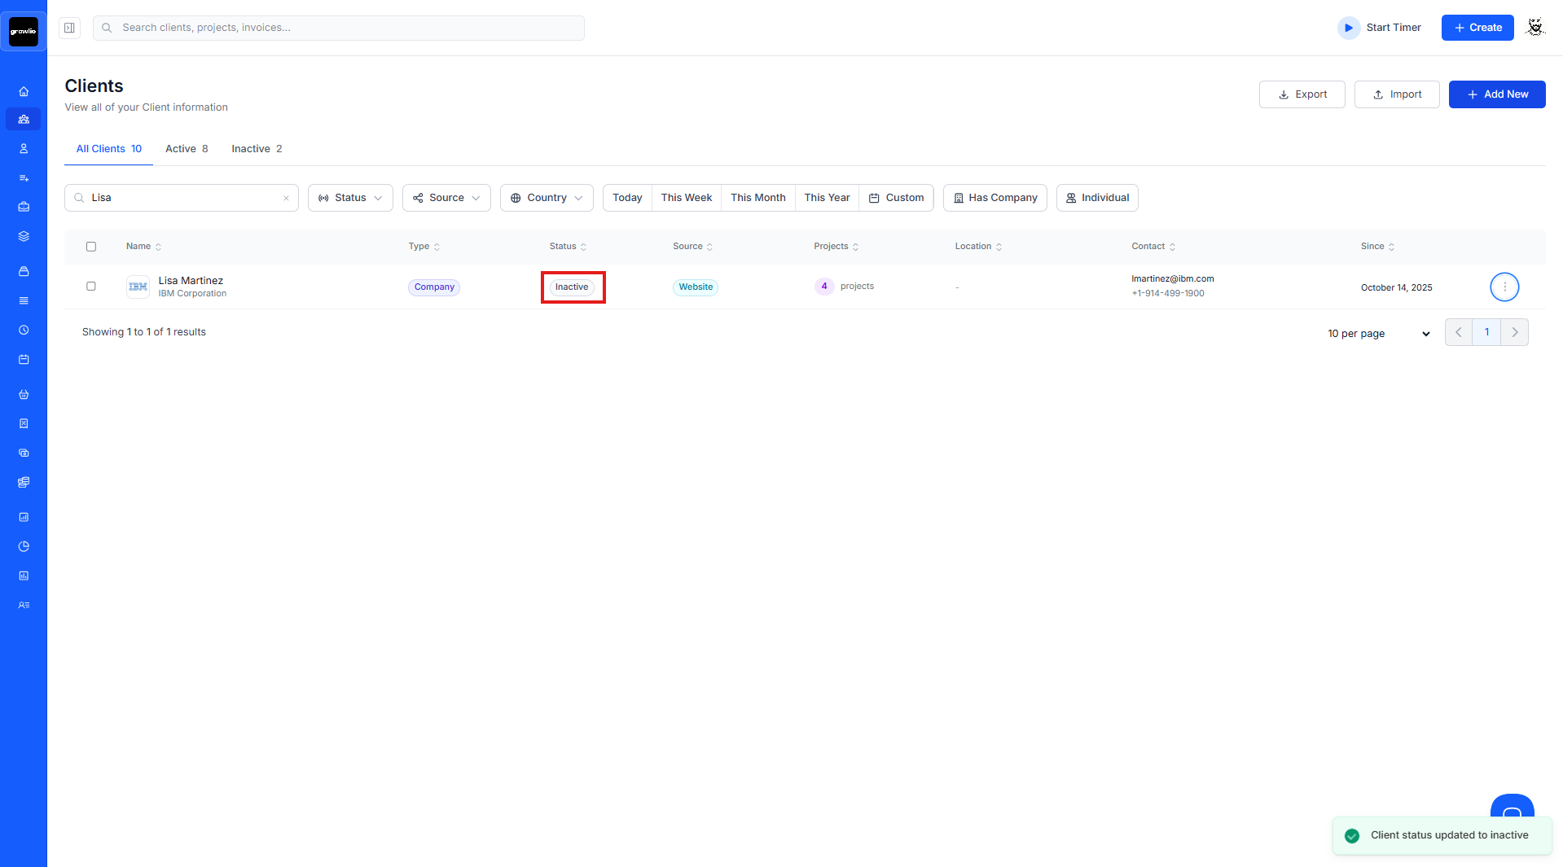
Task: Sort by Location column
Action: pyautogui.click(x=978, y=247)
